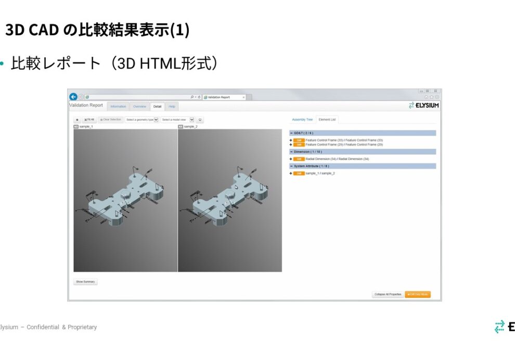This screenshot has width=515, height=343.
Task: Click the Show Summary button
Action: pos(85,282)
